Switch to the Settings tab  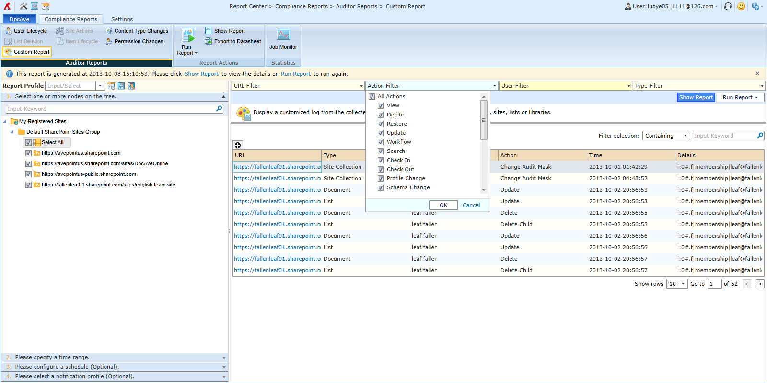[122, 19]
